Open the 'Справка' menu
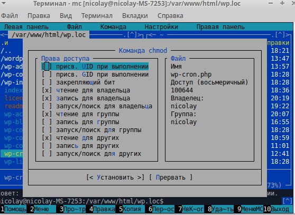The width and height of the screenshot is (295, 215). click(170, 16)
